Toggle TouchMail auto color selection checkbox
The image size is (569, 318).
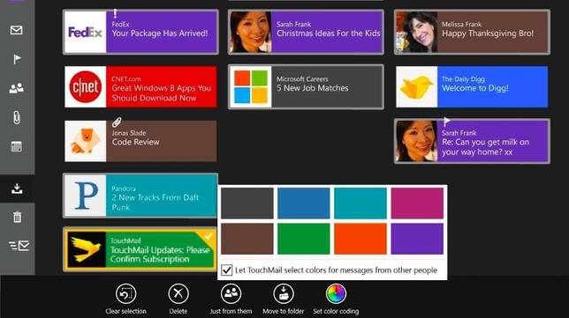tap(227, 270)
